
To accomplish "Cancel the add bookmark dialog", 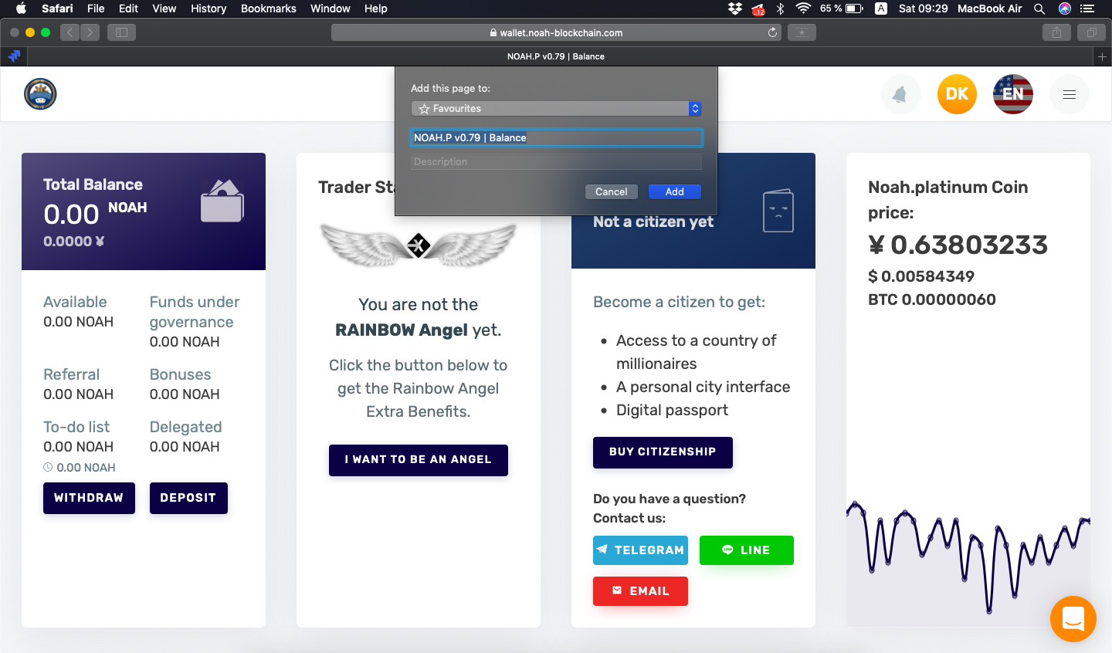I will pyautogui.click(x=611, y=191).
